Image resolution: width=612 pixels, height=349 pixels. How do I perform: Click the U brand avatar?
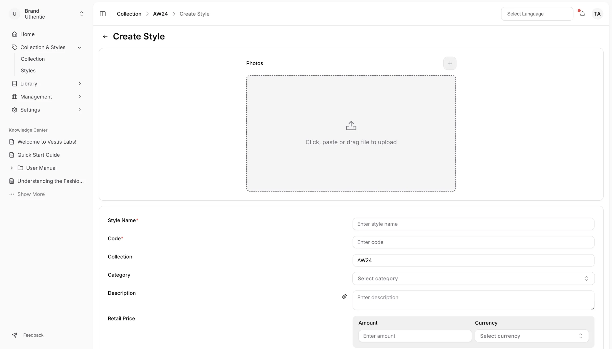[x=15, y=14]
